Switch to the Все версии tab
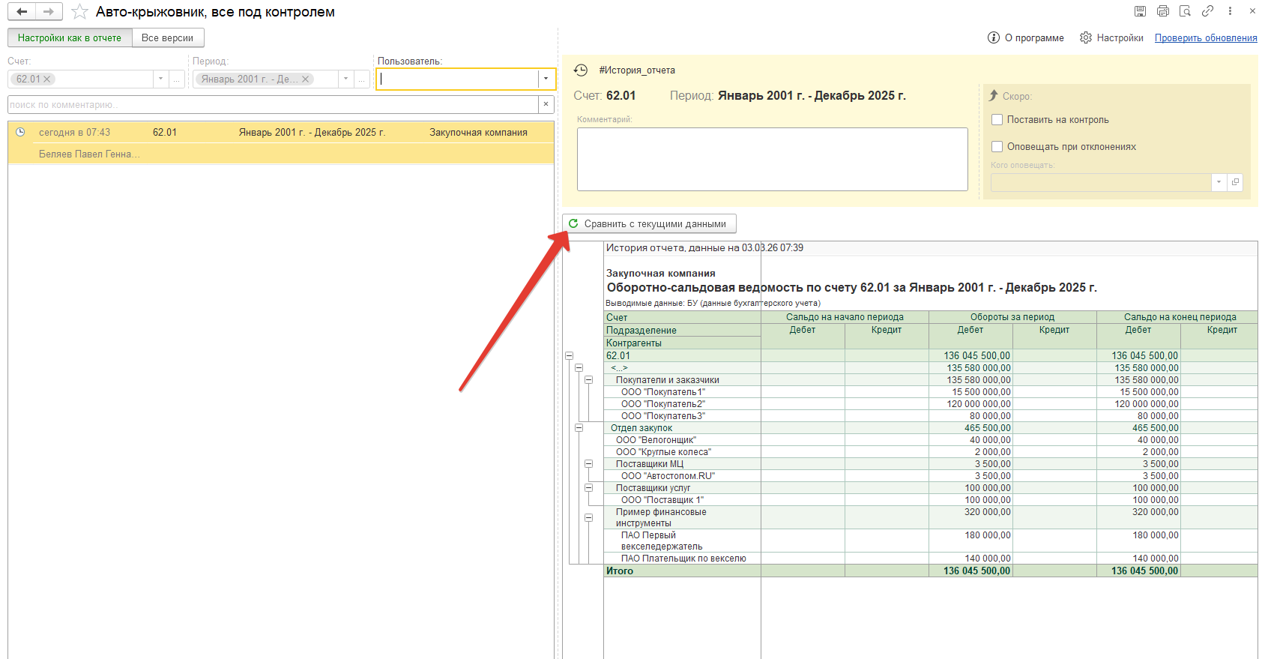The height and width of the screenshot is (659, 1268). pos(167,38)
